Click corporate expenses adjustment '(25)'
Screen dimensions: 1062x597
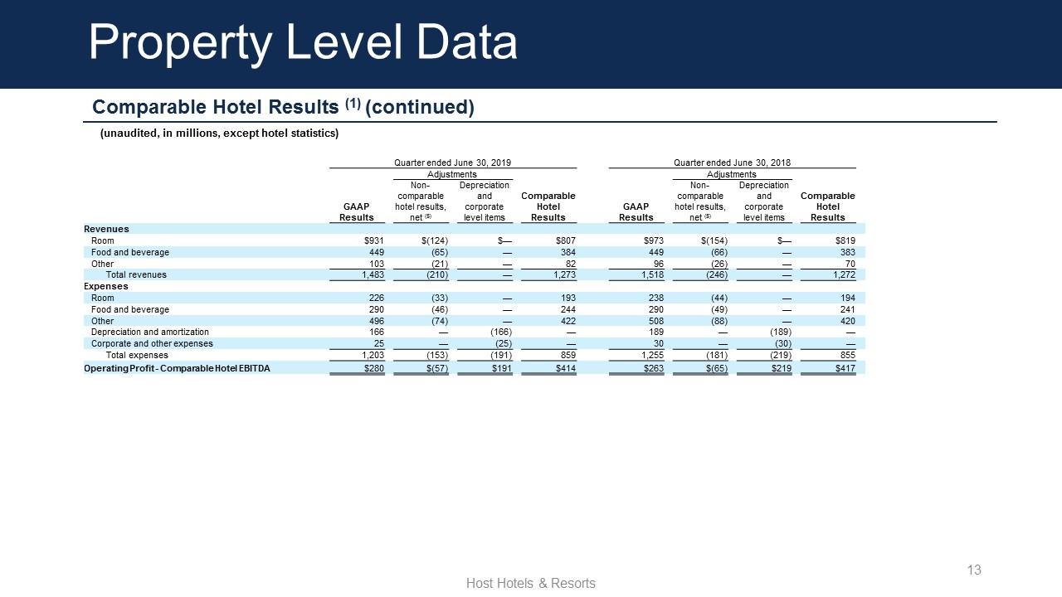(x=501, y=343)
